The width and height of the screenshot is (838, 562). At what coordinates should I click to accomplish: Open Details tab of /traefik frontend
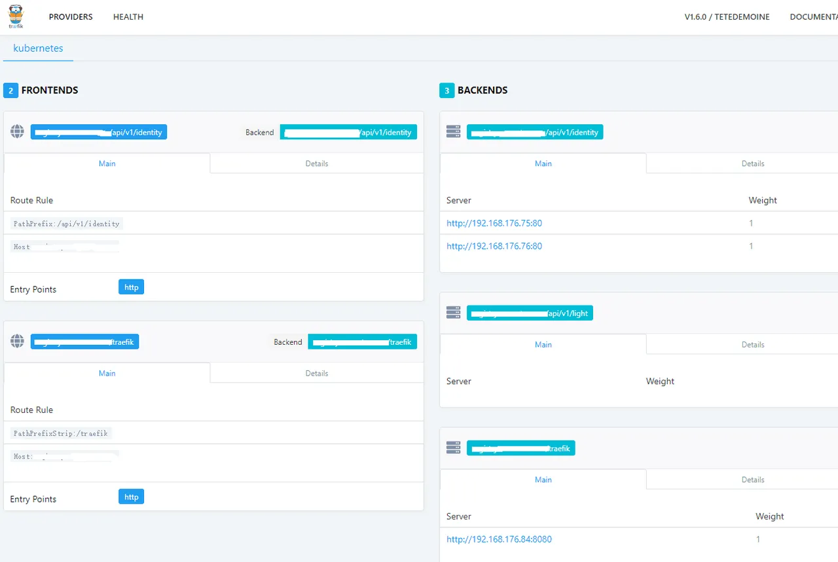[317, 373]
